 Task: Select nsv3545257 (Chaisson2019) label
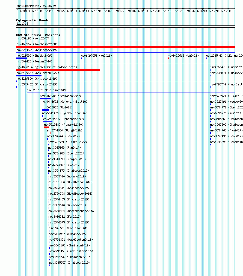70,263
